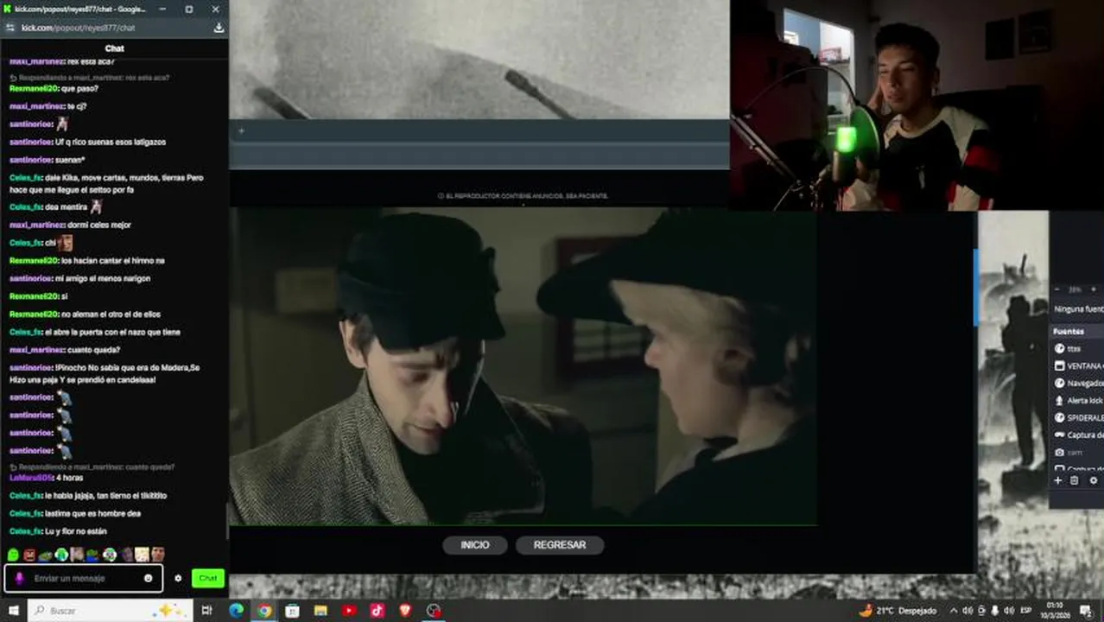The width and height of the screenshot is (1104, 622).
Task: Add a source with plus icon in Fuentes
Action: tap(1058, 480)
